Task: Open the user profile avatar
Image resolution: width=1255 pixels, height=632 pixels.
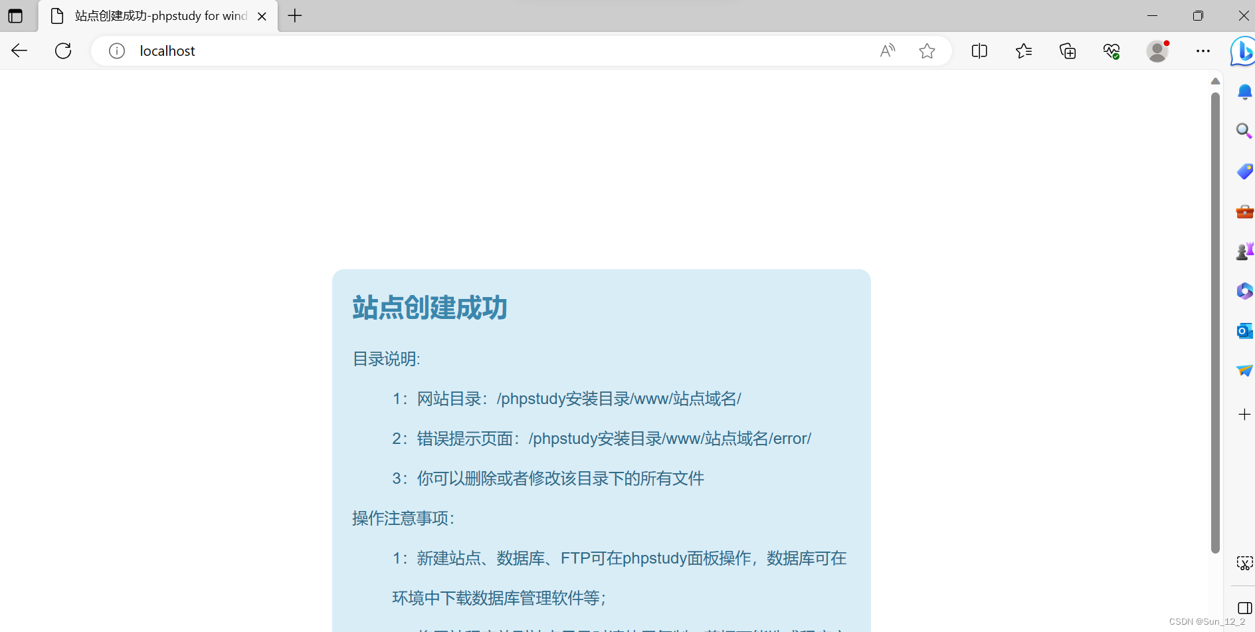Action: point(1157,51)
